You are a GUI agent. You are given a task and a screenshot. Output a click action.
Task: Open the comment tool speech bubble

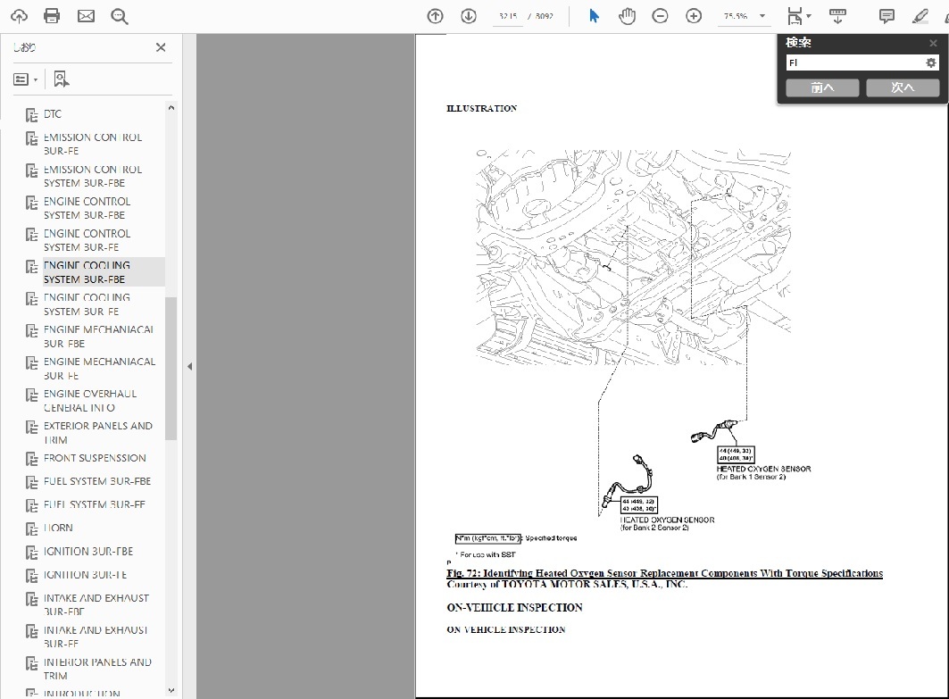[x=887, y=16]
